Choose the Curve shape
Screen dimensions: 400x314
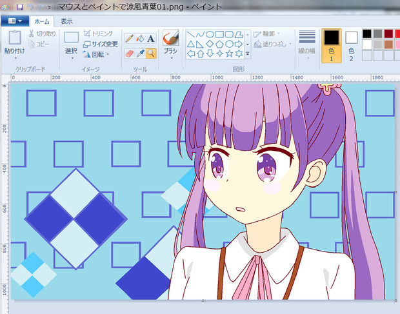pyautogui.click(x=200, y=34)
